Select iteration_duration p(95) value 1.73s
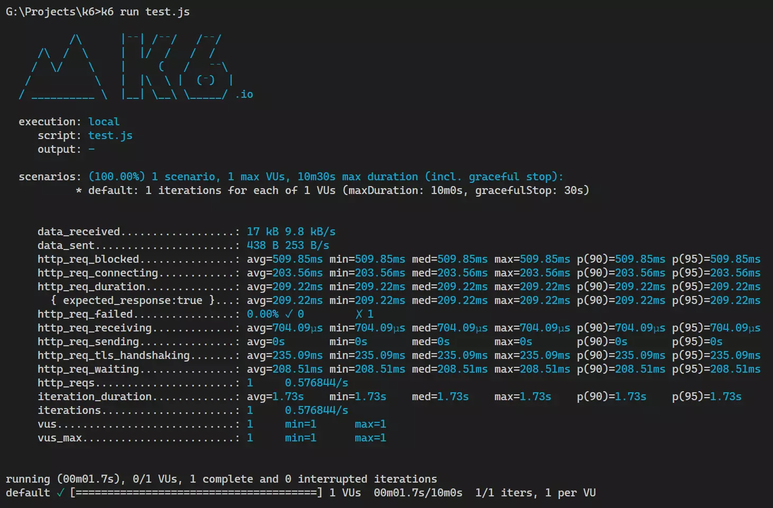 pos(726,396)
